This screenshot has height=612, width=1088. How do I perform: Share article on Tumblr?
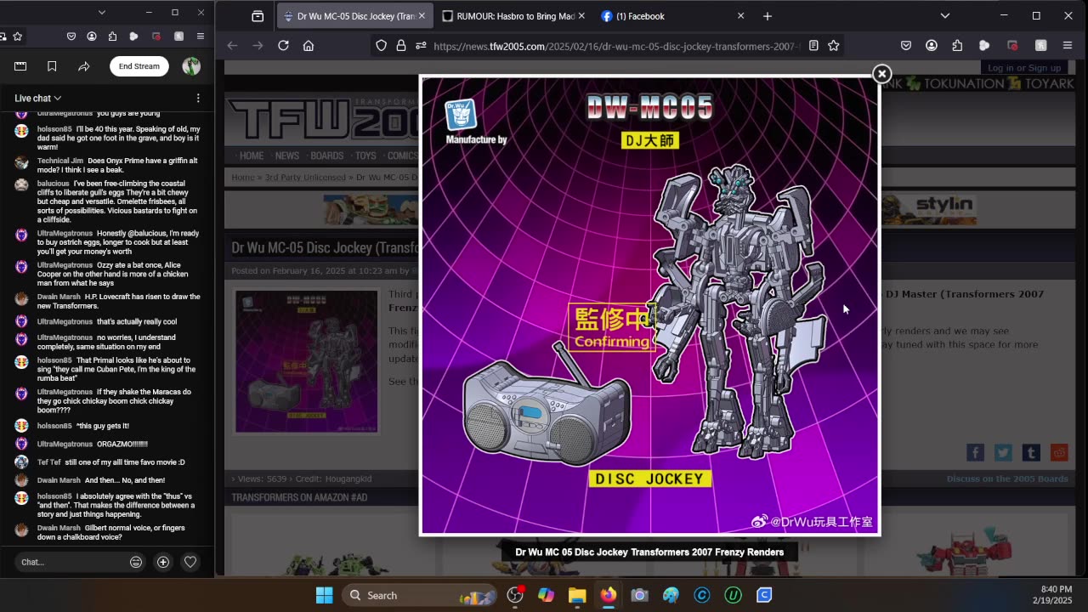[x=1031, y=453]
